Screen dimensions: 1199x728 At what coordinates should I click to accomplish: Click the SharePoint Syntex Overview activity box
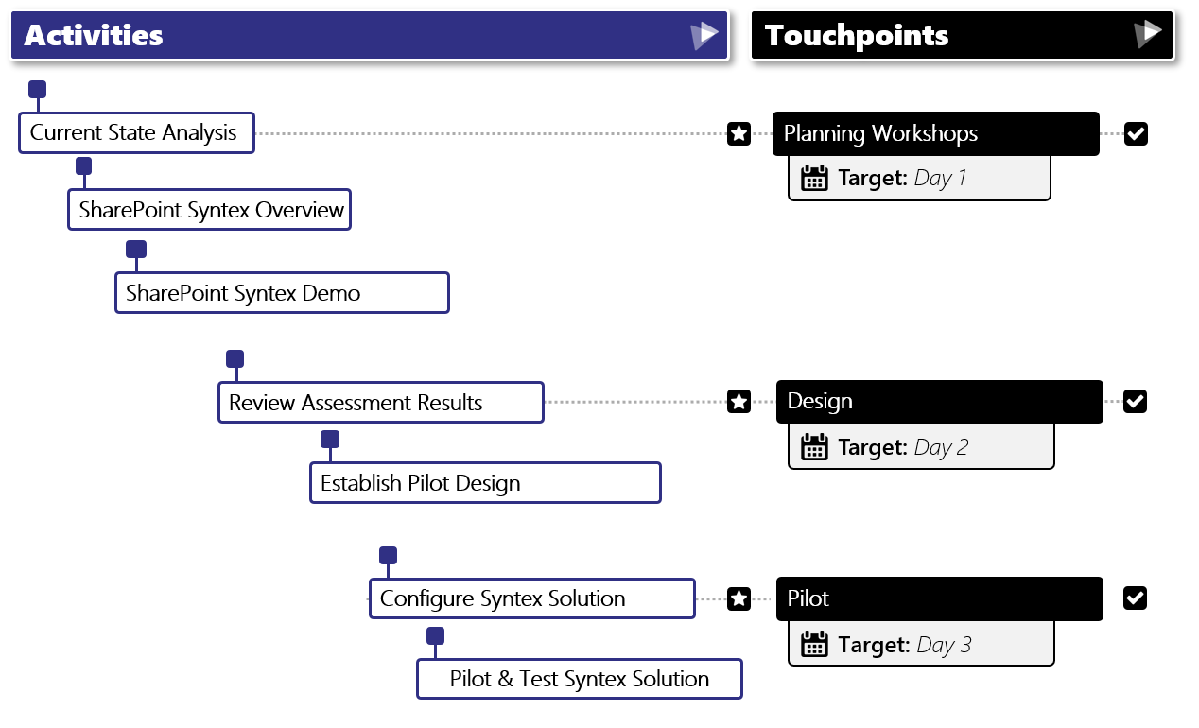click(209, 209)
